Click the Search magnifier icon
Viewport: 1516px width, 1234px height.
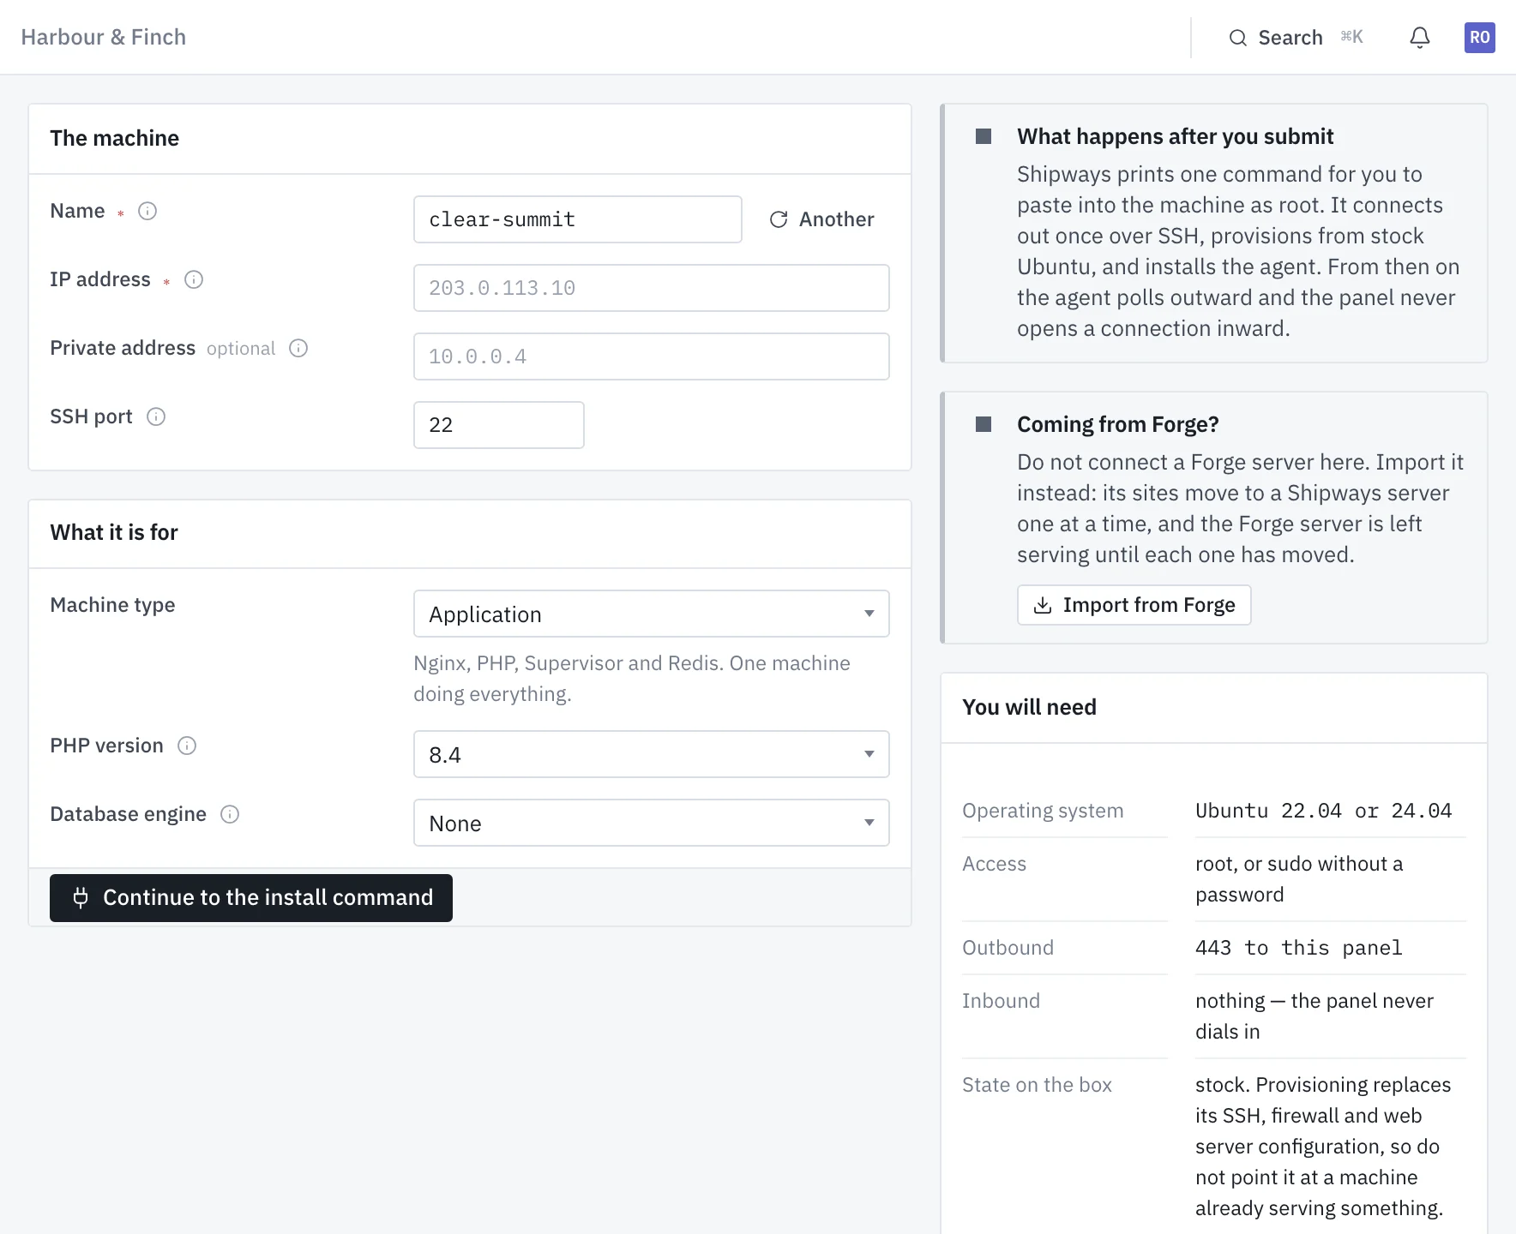coord(1237,38)
